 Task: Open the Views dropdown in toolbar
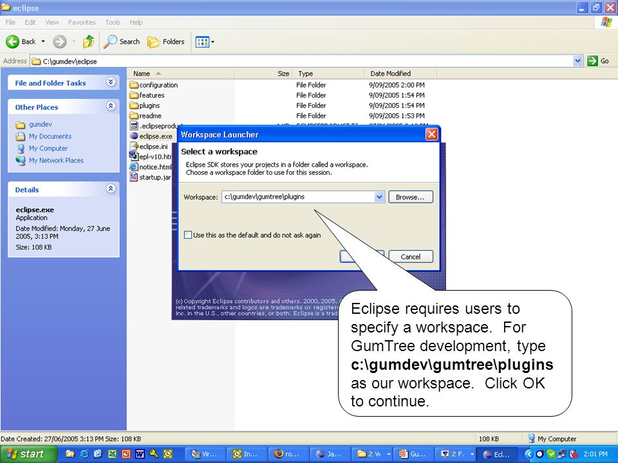pyautogui.click(x=205, y=41)
